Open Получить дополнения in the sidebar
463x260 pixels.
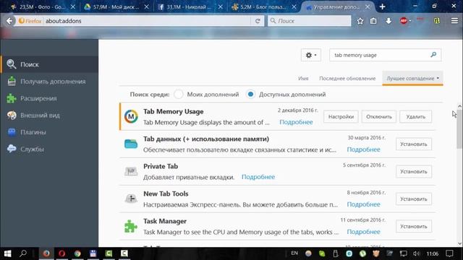pos(49,82)
